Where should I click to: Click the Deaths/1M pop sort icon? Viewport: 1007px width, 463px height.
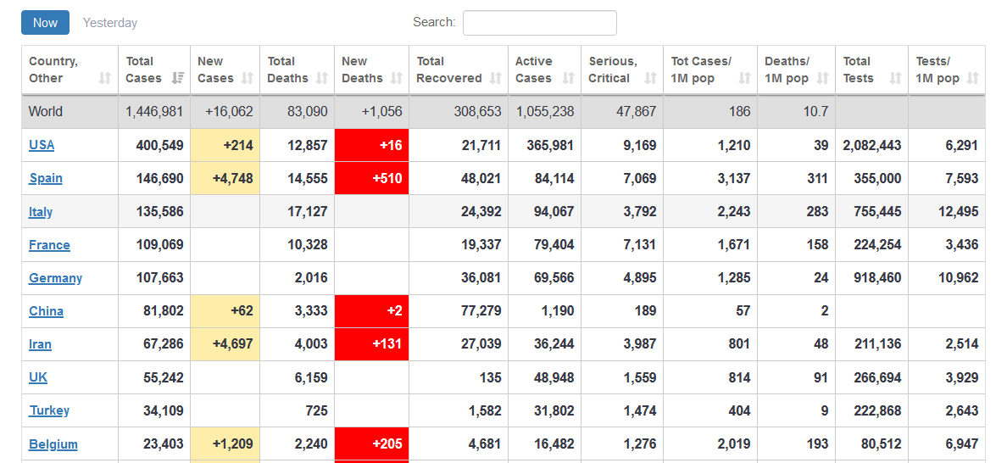(x=822, y=78)
